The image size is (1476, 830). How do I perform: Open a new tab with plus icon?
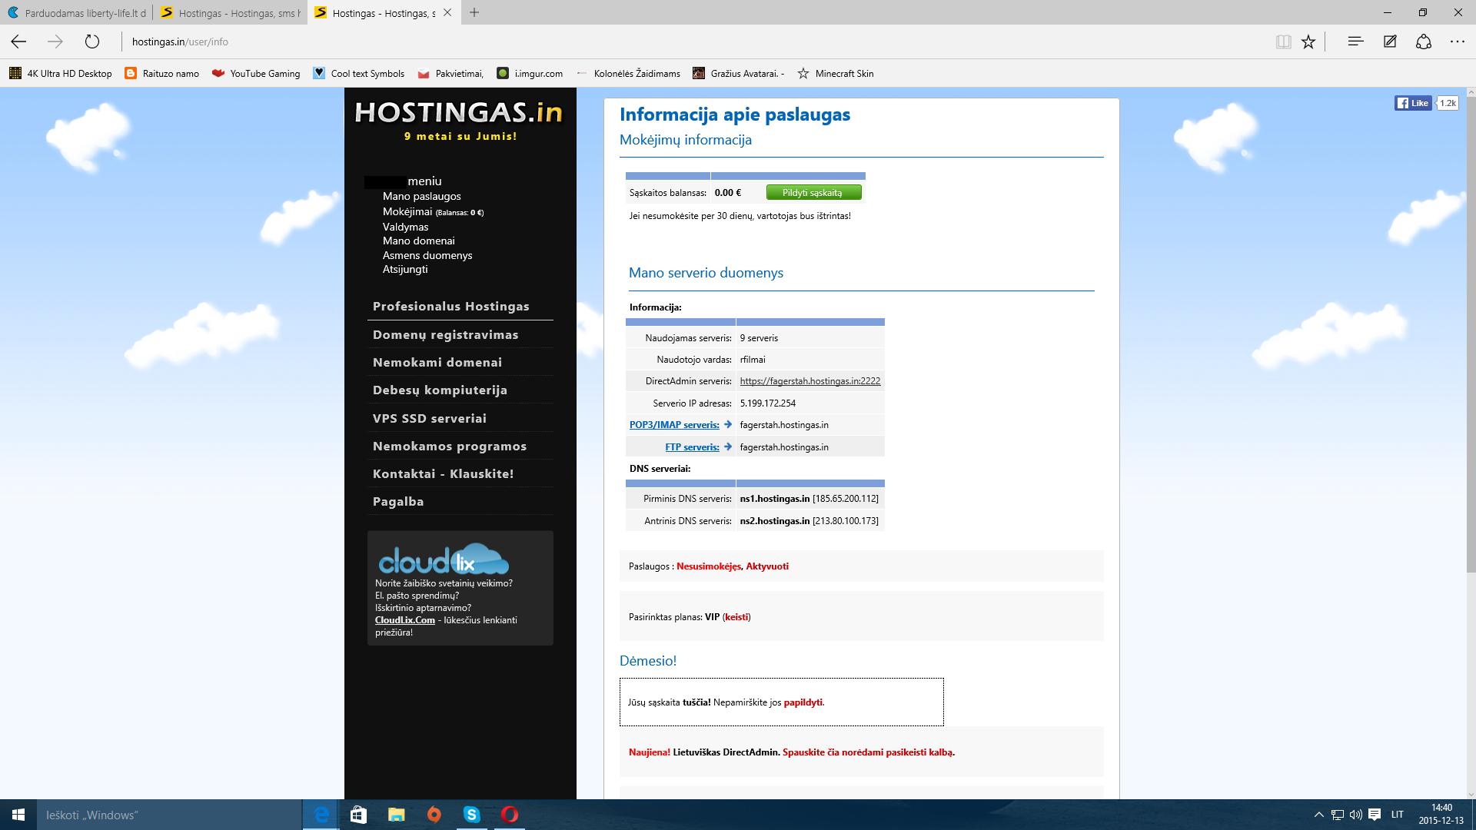click(474, 12)
